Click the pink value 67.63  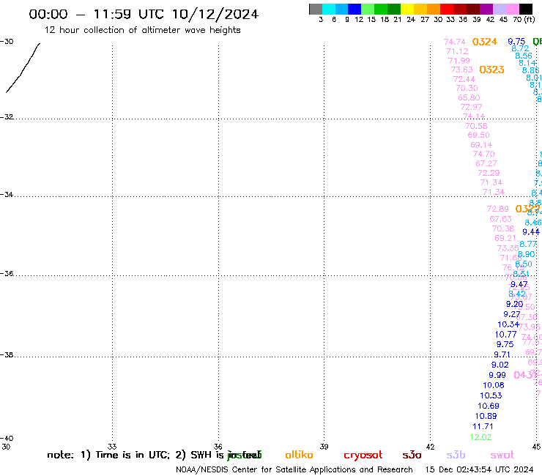point(500,219)
